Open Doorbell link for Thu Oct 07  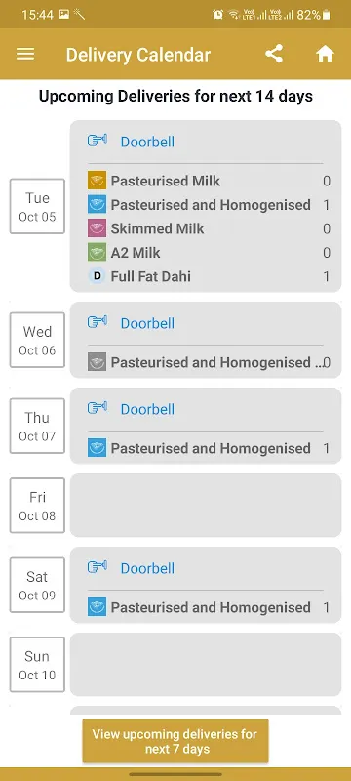[147, 409]
